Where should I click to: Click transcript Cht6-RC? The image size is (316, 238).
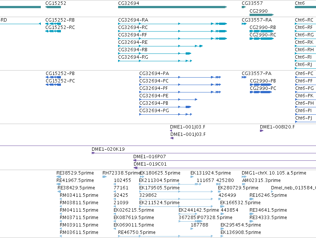304,20
